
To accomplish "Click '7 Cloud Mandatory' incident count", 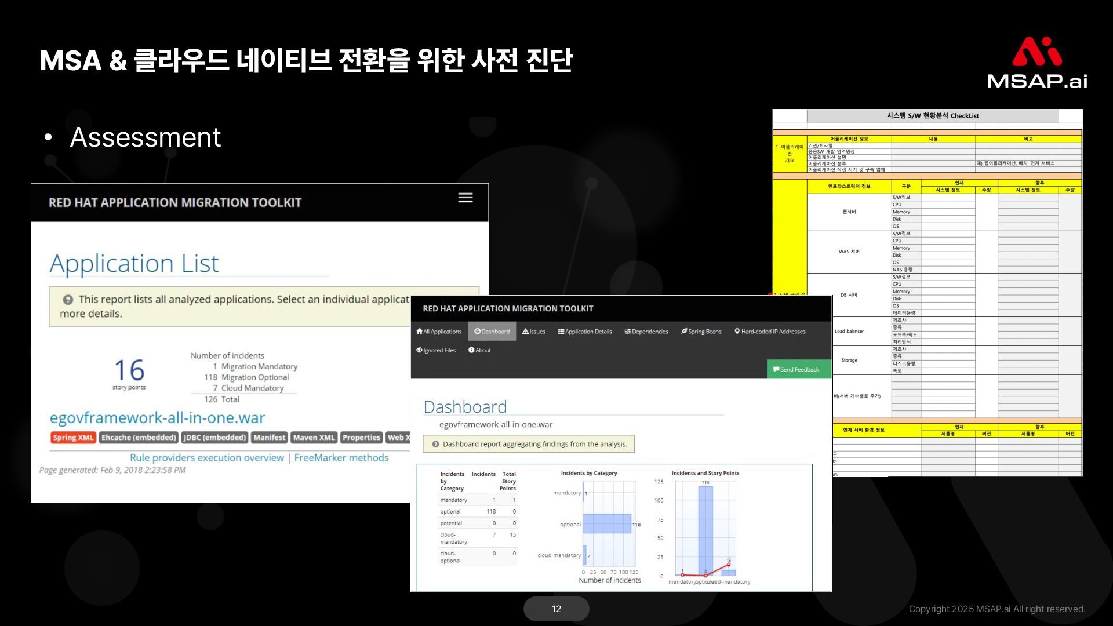I will click(248, 388).
